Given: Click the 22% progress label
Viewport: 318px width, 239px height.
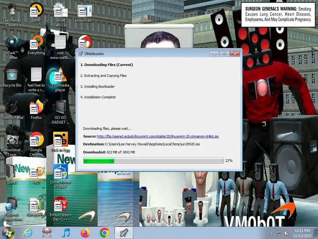Looking at the screenshot, I should click(x=229, y=161).
